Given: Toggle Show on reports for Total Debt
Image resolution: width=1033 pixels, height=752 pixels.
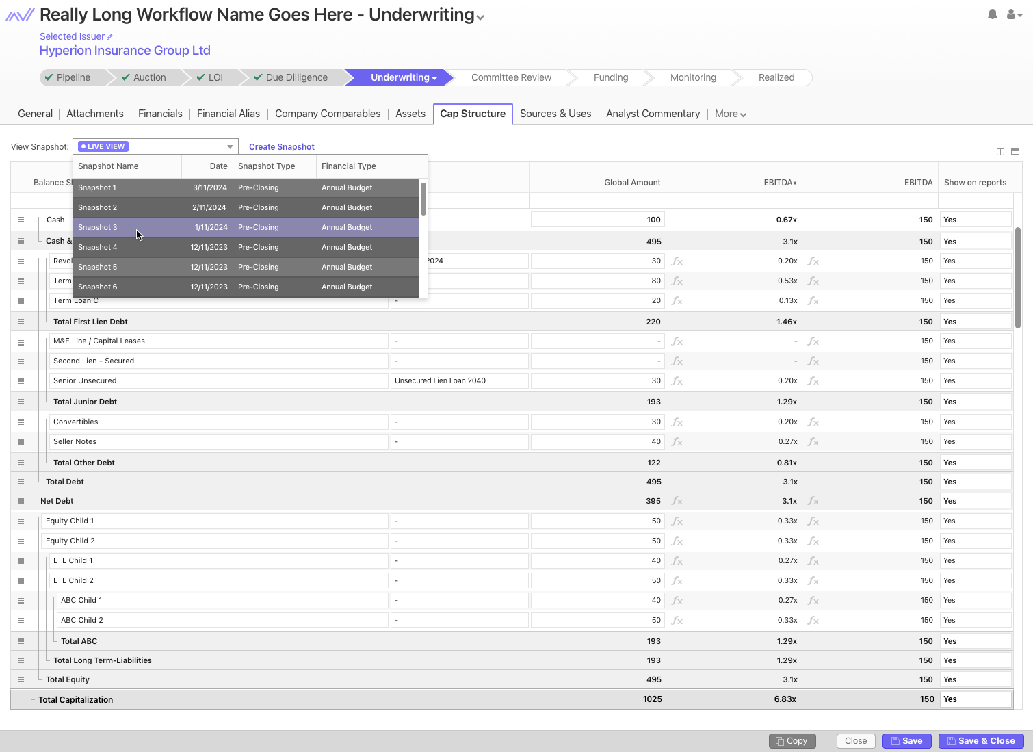Looking at the screenshot, I should coord(974,482).
